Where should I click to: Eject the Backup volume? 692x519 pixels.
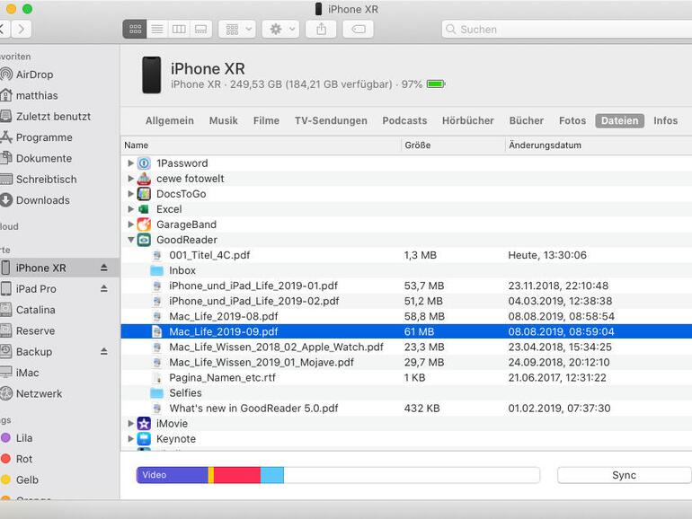tap(103, 351)
